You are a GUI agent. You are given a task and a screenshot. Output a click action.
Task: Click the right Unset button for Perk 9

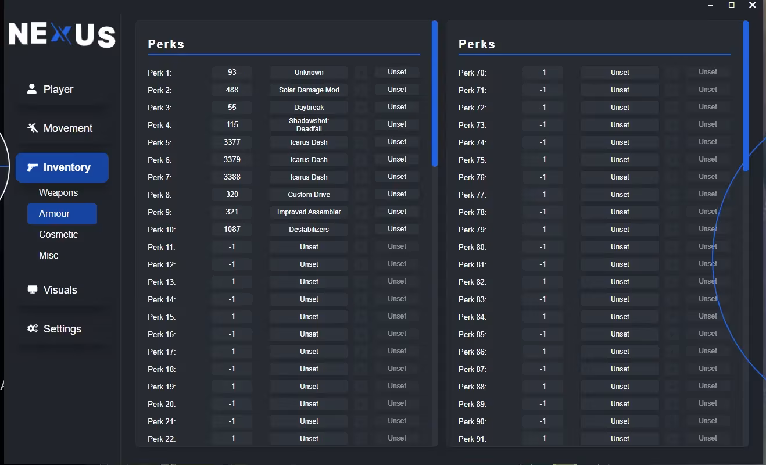[397, 212]
